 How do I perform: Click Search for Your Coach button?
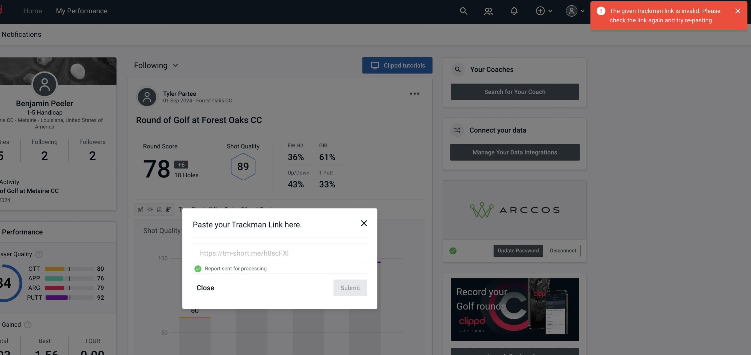pos(514,92)
